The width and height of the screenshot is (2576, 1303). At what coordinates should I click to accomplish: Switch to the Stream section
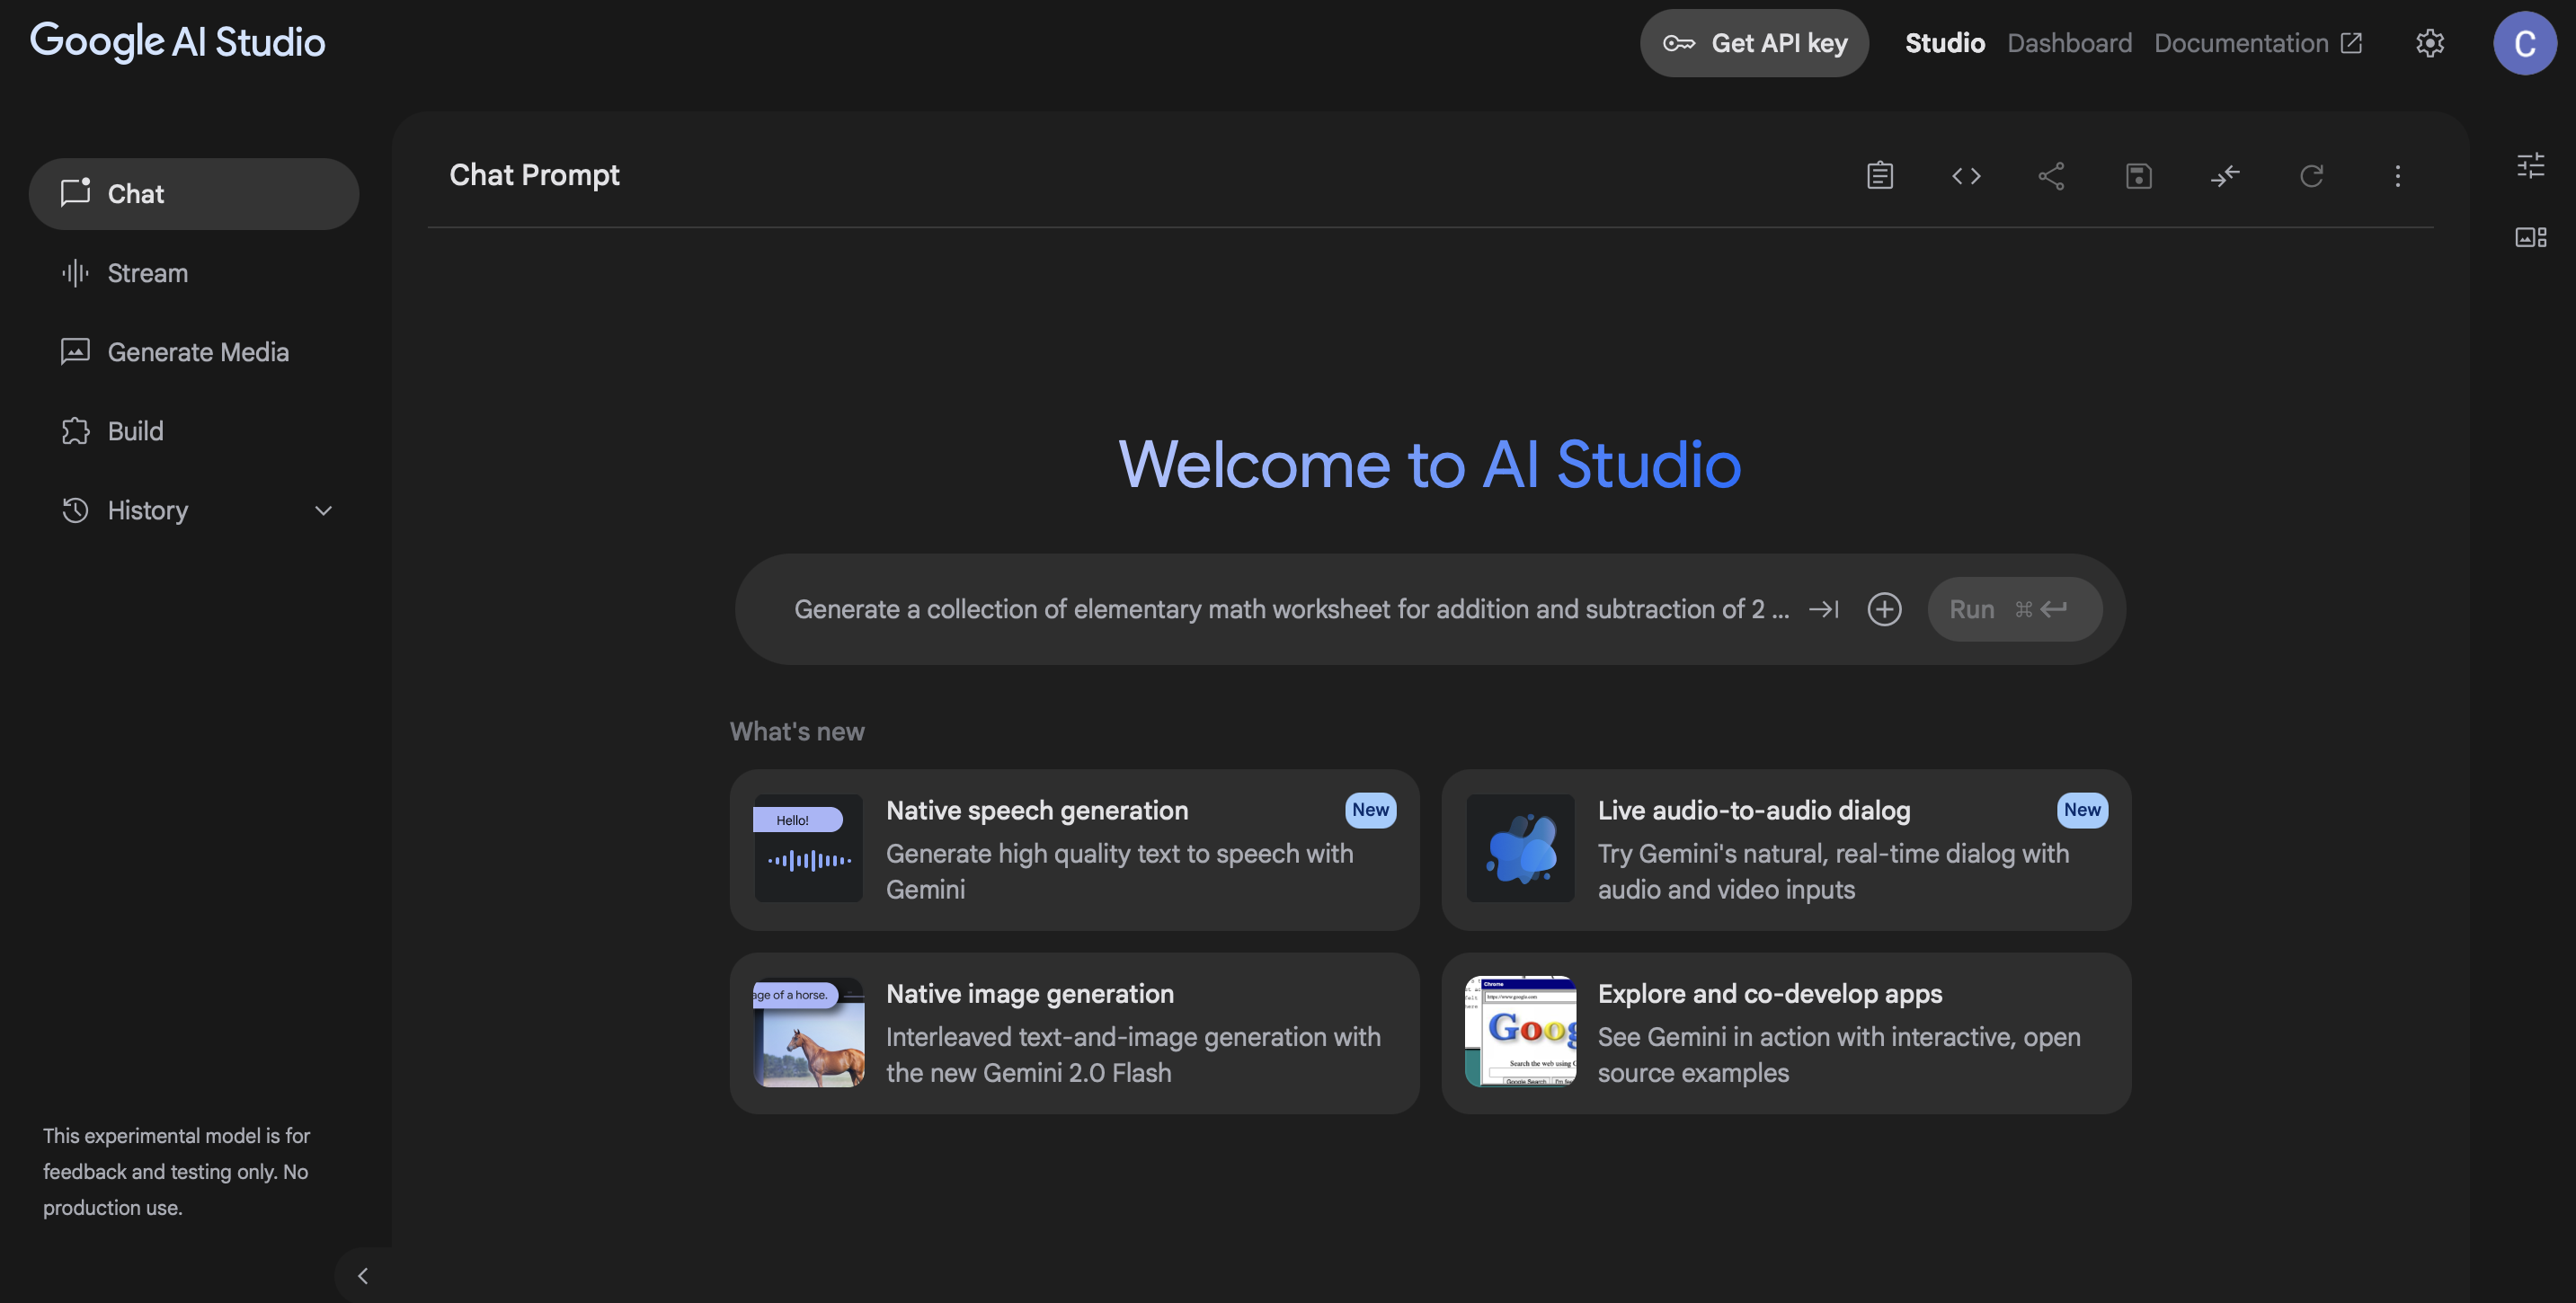(147, 273)
